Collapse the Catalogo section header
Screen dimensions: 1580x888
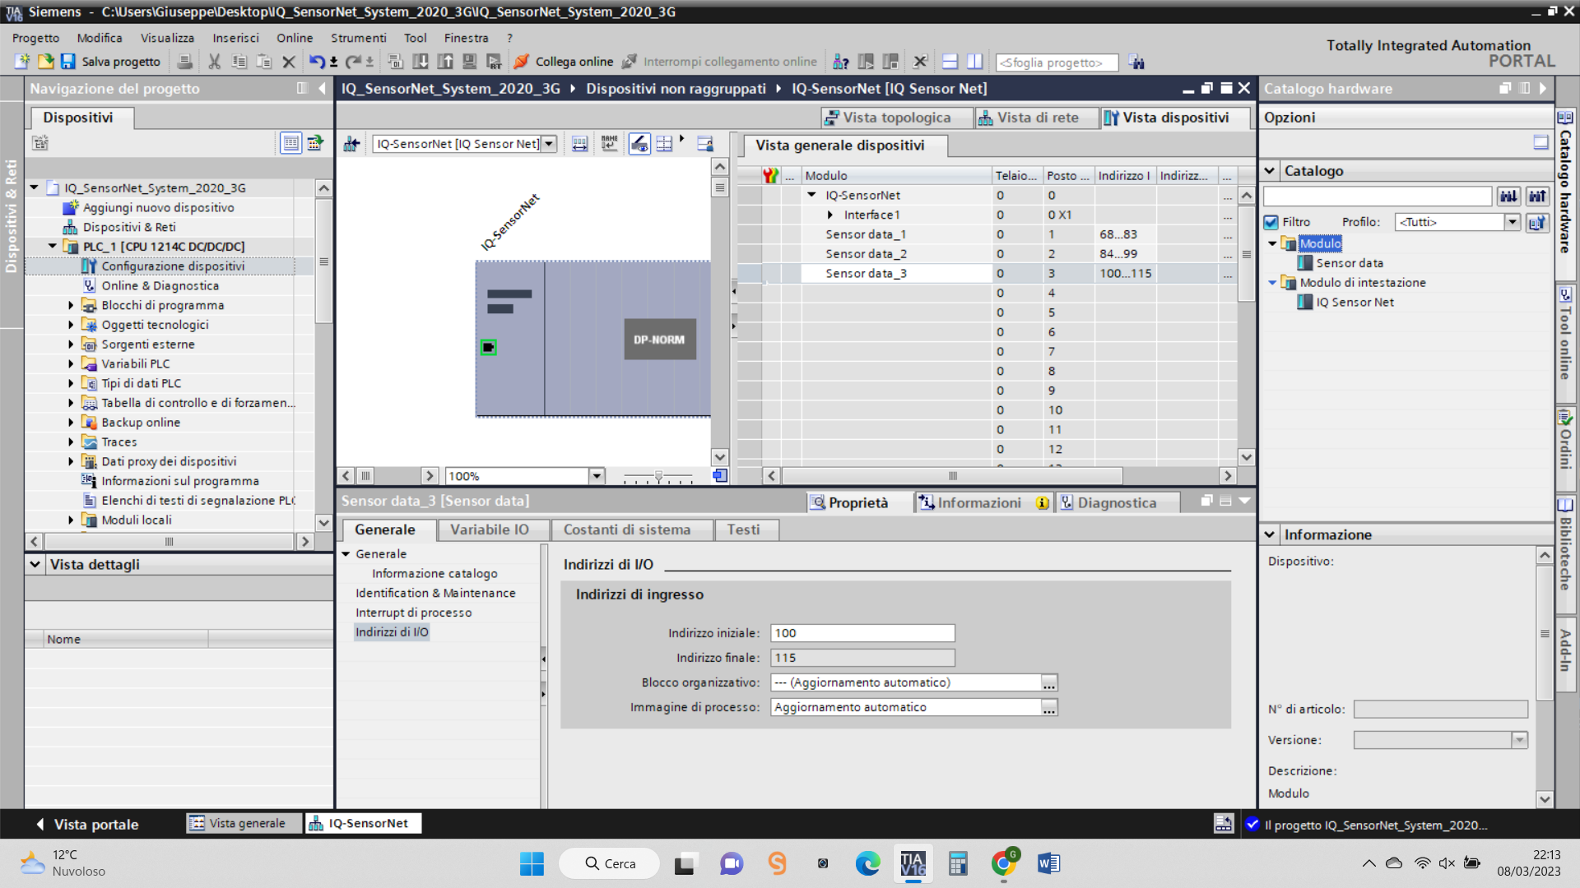click(1270, 171)
